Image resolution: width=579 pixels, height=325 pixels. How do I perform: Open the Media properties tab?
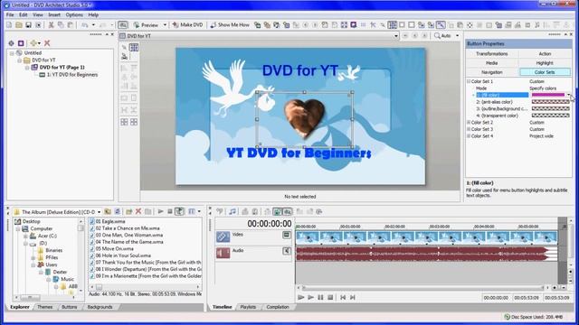(492, 63)
